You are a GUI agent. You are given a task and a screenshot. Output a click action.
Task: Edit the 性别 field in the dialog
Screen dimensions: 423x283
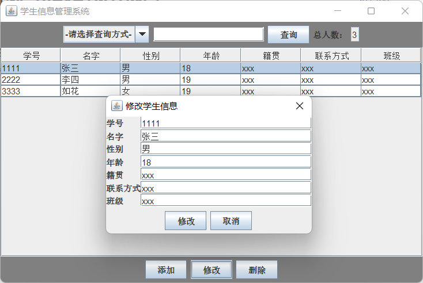pos(226,148)
